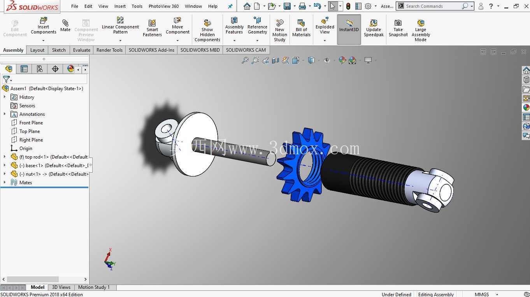The height and width of the screenshot is (297, 530).
Task: Toggle Large Assembly Mode
Action: (x=421, y=30)
